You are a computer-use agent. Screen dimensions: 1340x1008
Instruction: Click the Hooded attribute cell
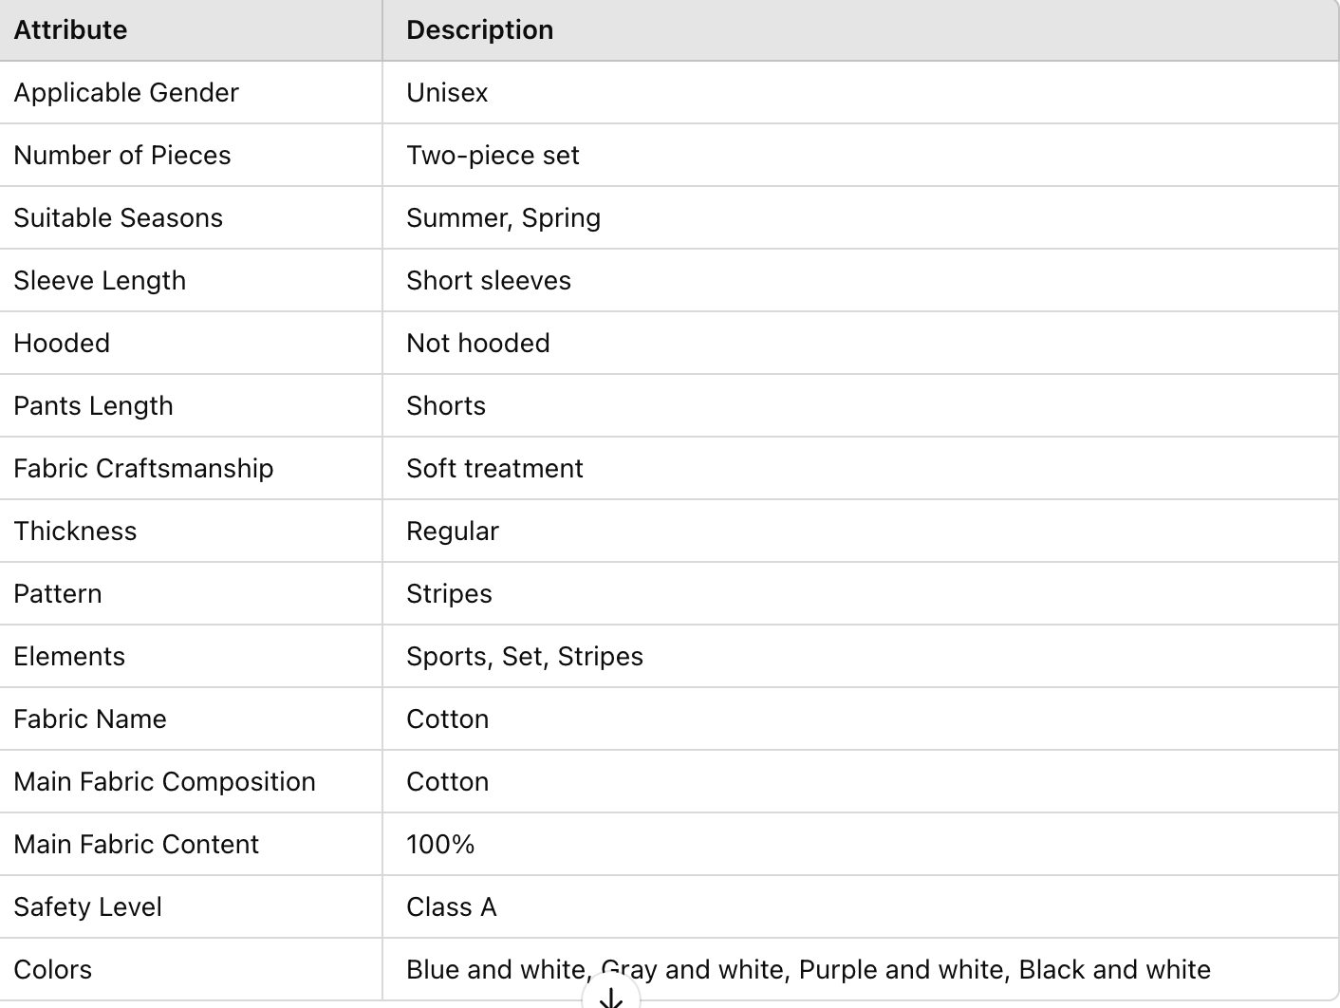click(x=62, y=344)
